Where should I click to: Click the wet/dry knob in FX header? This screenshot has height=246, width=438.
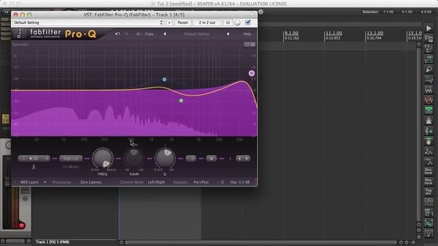237,23
